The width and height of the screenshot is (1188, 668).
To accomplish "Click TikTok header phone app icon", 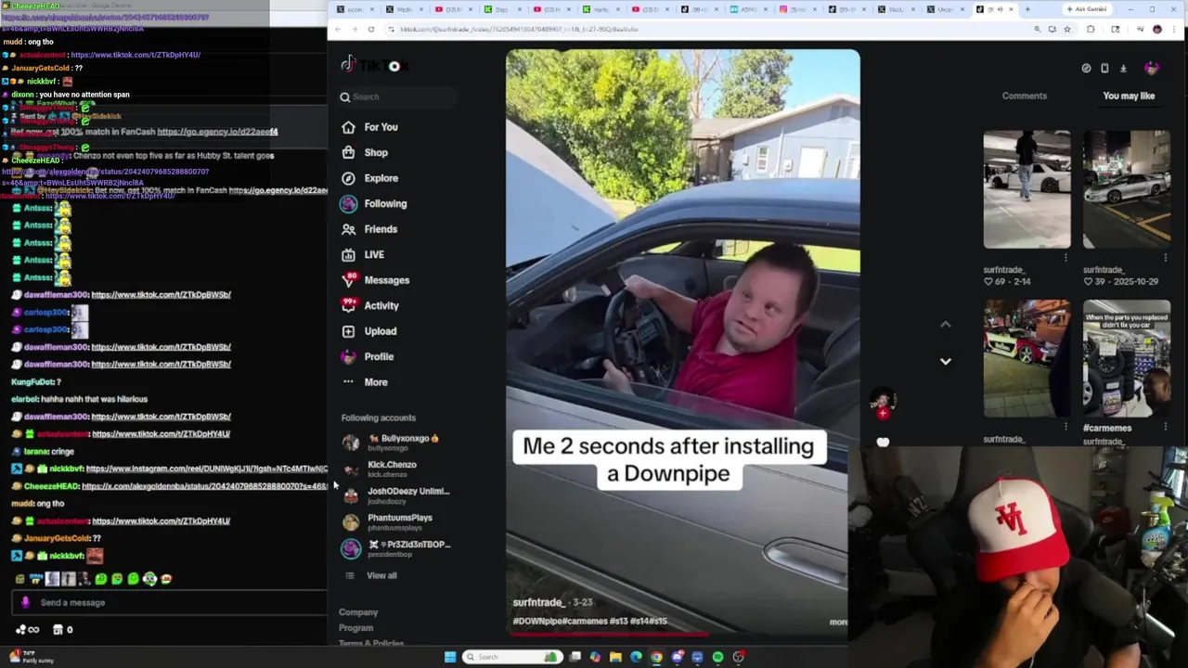I will pos(1104,68).
